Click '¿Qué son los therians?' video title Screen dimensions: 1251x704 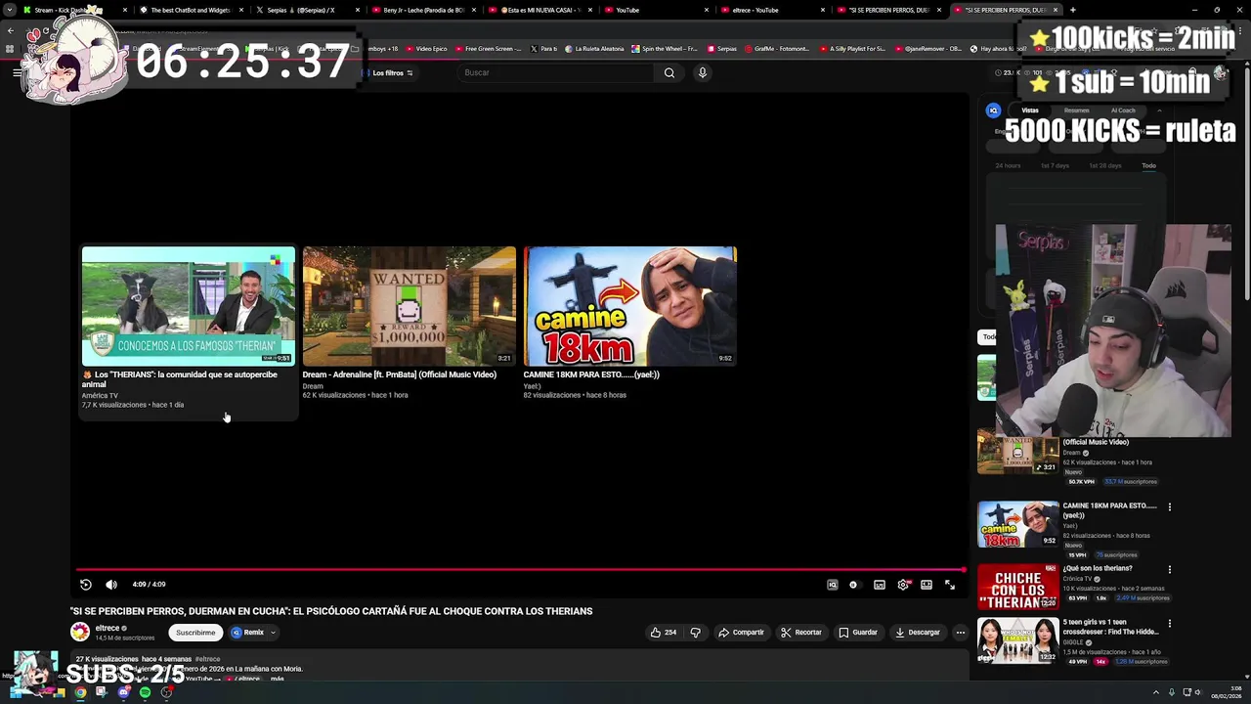[1098, 568]
